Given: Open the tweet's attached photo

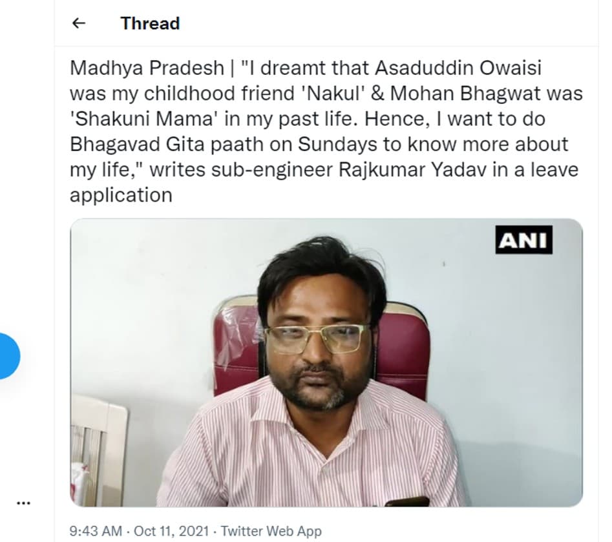Looking at the screenshot, I should coord(326,362).
